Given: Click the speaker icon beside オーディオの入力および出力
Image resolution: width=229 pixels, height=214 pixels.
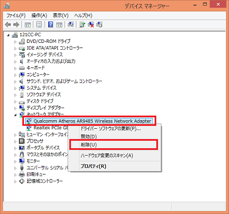Looking at the screenshot, I should pyautogui.click(x=21, y=61).
